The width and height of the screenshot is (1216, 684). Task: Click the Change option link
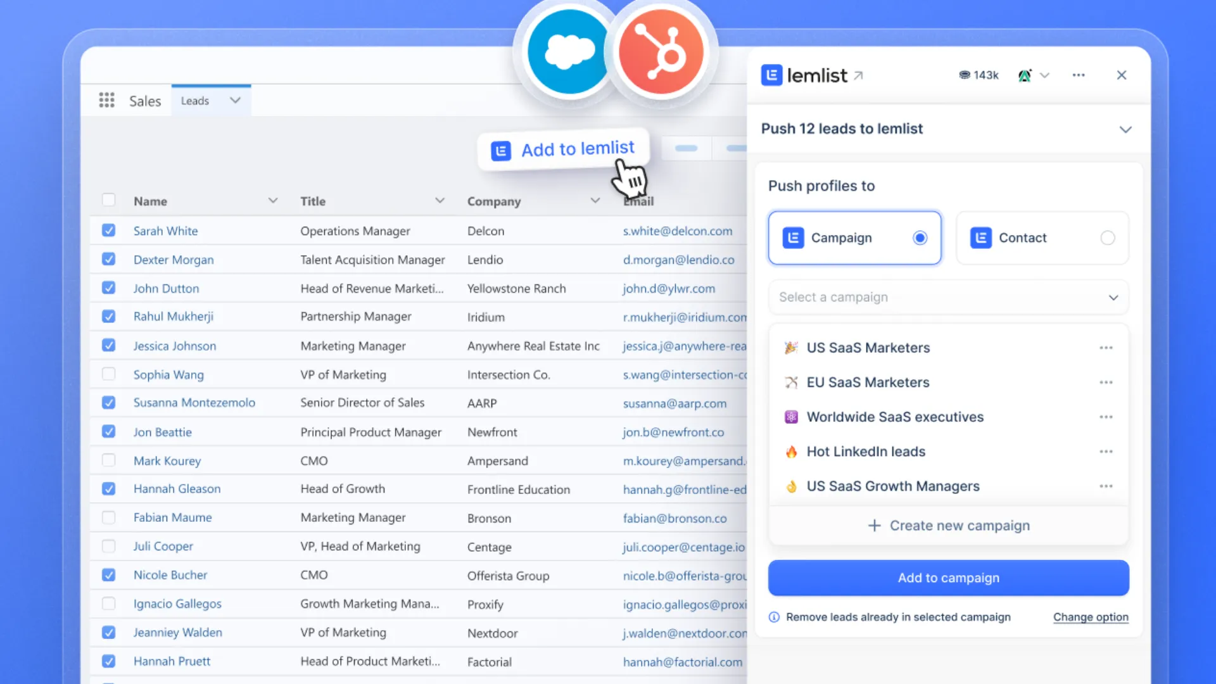pos(1091,617)
